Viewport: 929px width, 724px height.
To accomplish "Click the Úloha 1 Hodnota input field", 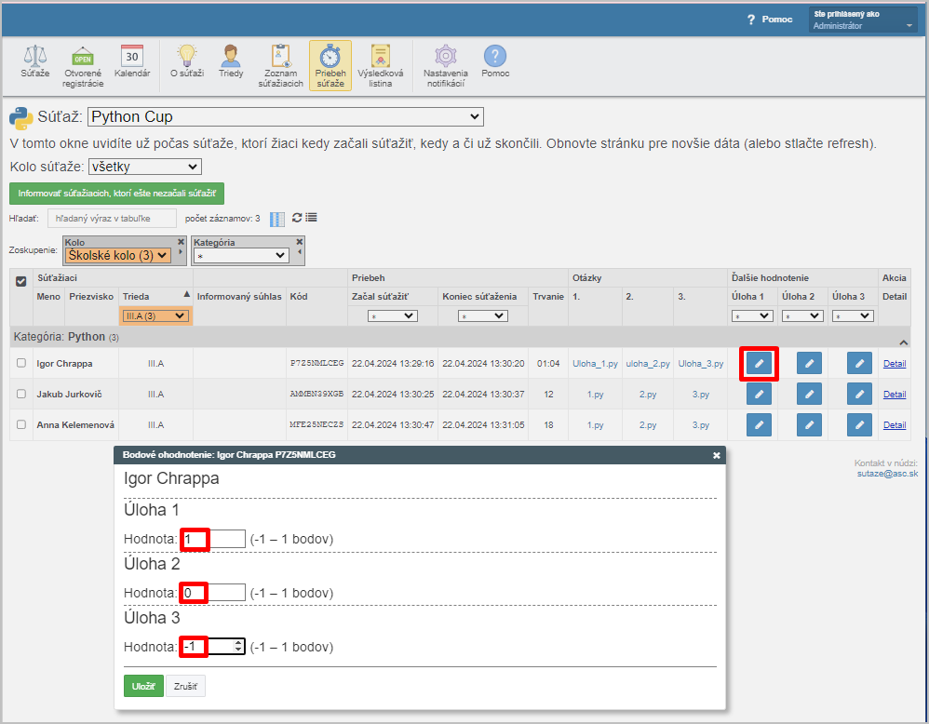I will pyautogui.click(x=213, y=539).
